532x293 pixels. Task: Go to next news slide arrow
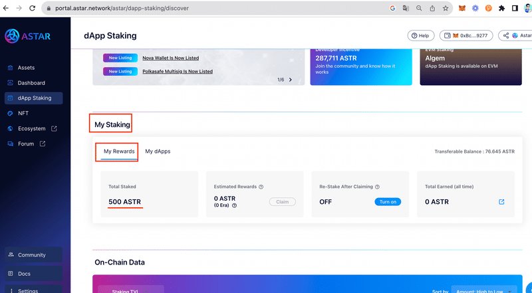click(291, 80)
